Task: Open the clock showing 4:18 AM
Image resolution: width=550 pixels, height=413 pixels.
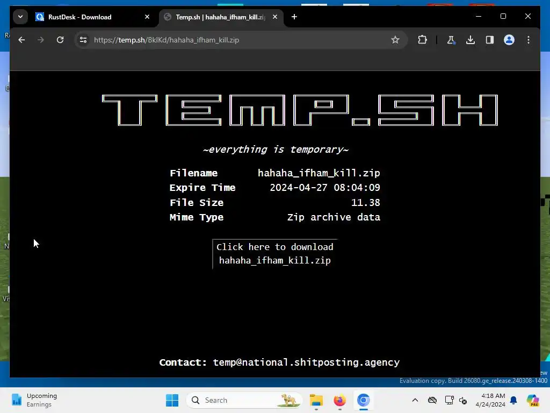Action: (x=490, y=400)
